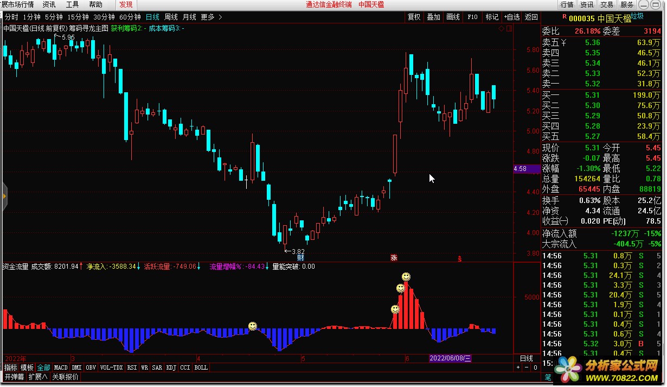
Task: Open the 画线 drawing tools
Action: pos(453,17)
